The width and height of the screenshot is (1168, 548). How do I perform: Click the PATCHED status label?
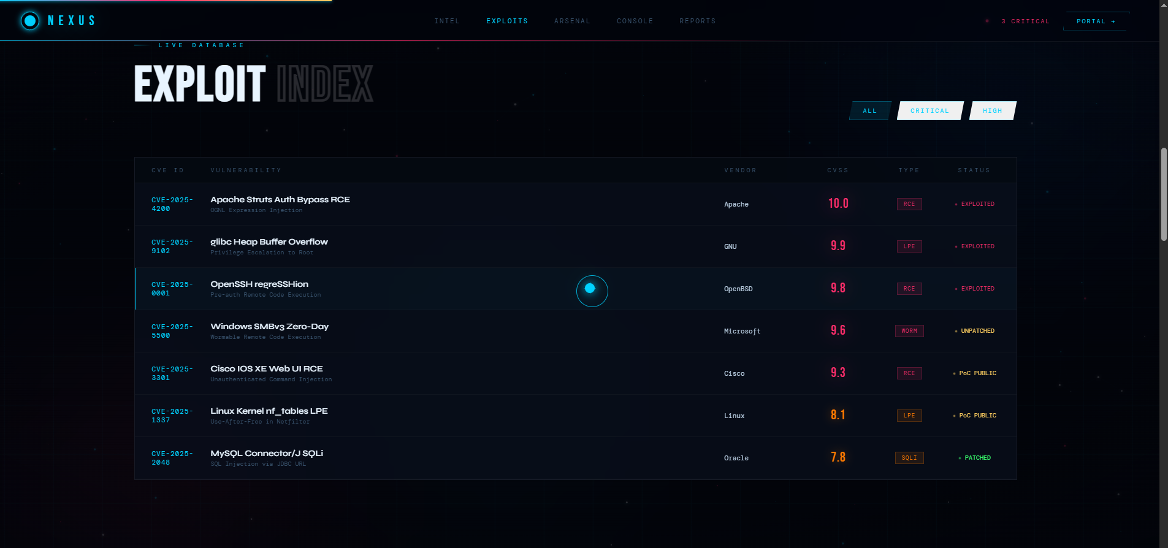(975, 458)
